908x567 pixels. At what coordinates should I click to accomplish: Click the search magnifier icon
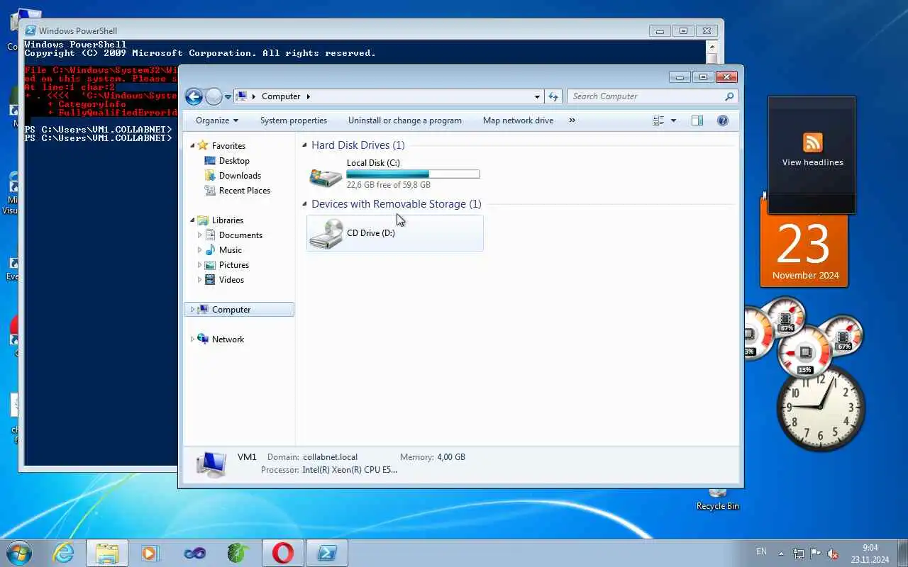[729, 96]
